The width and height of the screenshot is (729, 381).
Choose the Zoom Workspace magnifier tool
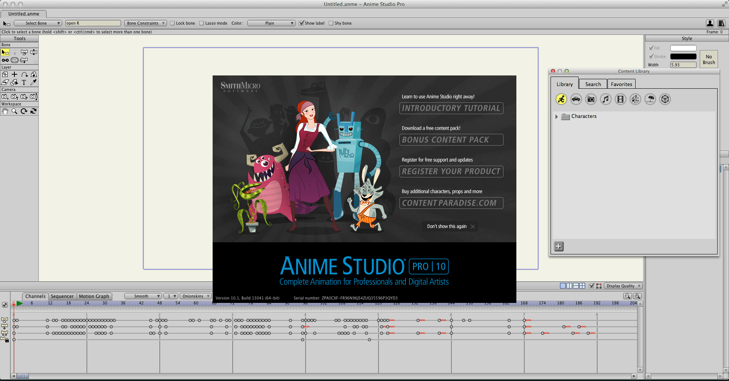pyautogui.click(x=15, y=111)
